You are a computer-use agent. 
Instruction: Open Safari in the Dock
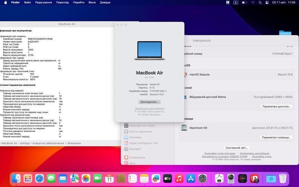pyautogui.click(x=40, y=179)
